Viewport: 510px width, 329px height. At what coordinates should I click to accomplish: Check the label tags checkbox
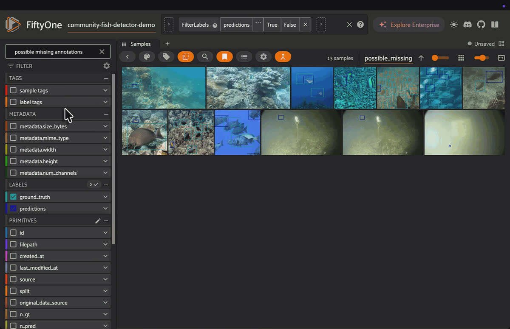(x=14, y=102)
